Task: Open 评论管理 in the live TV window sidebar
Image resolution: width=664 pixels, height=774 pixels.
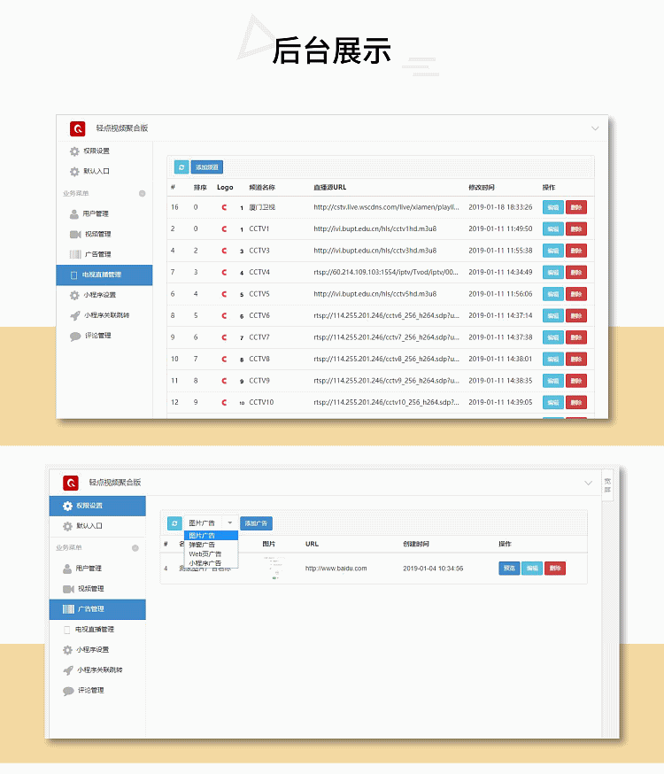Action: (104, 336)
